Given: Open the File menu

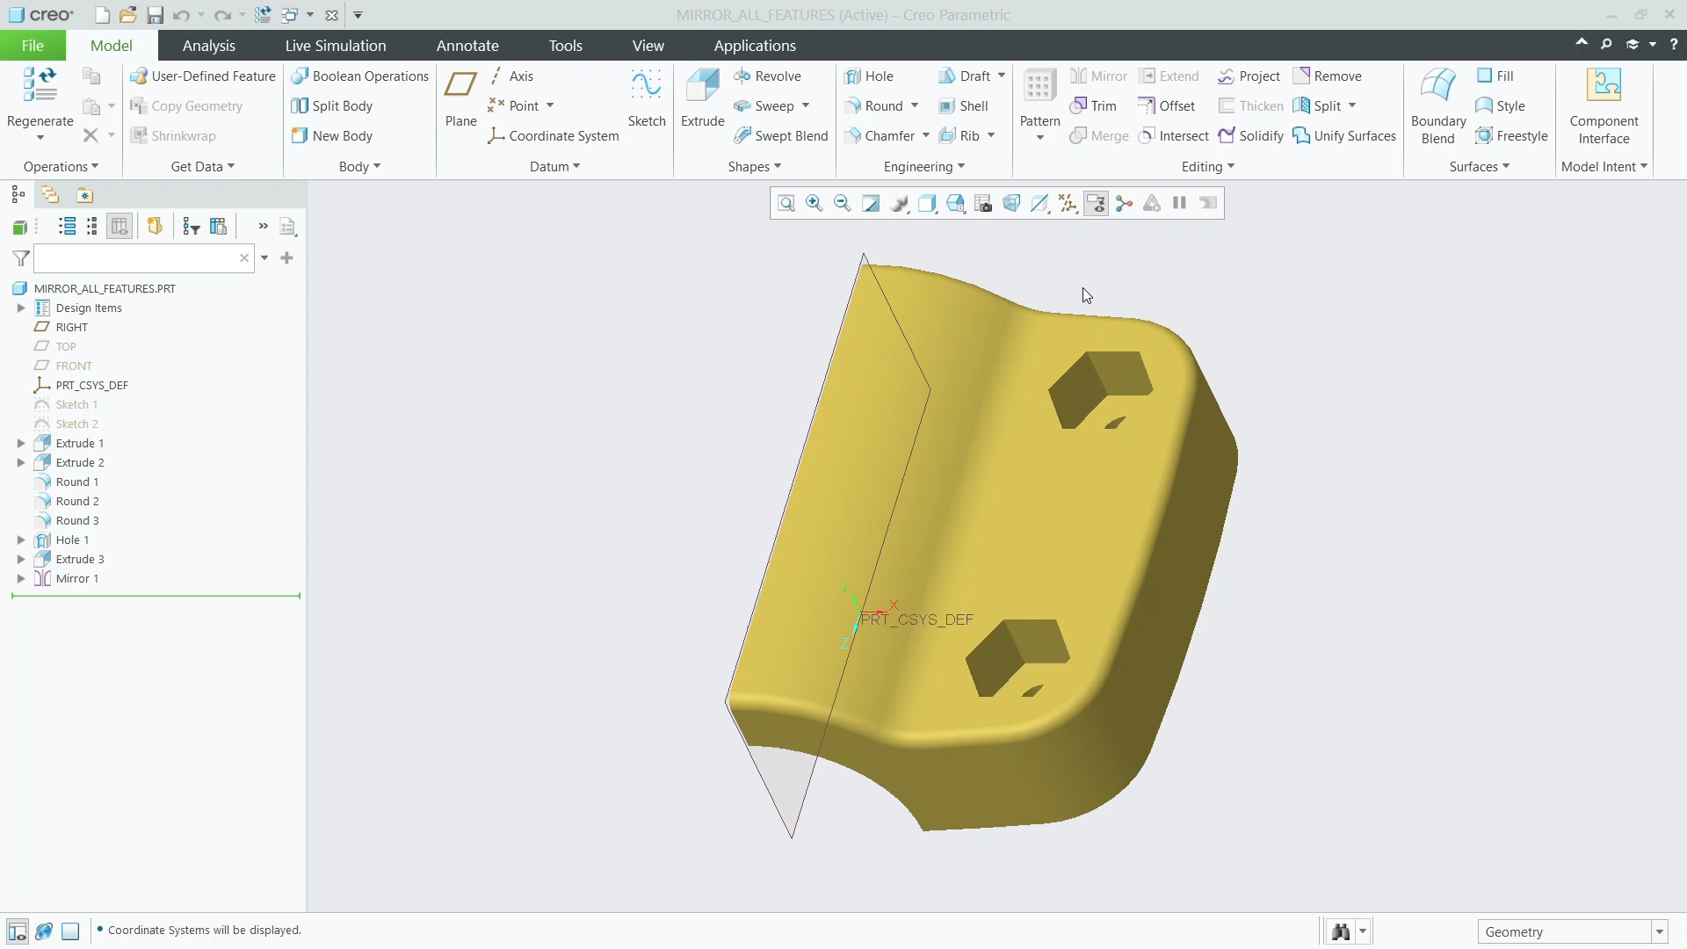Looking at the screenshot, I should pos(33,46).
